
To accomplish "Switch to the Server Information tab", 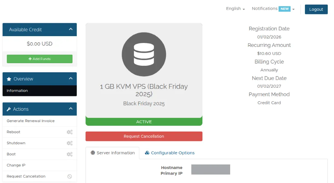I will coord(112,153).
